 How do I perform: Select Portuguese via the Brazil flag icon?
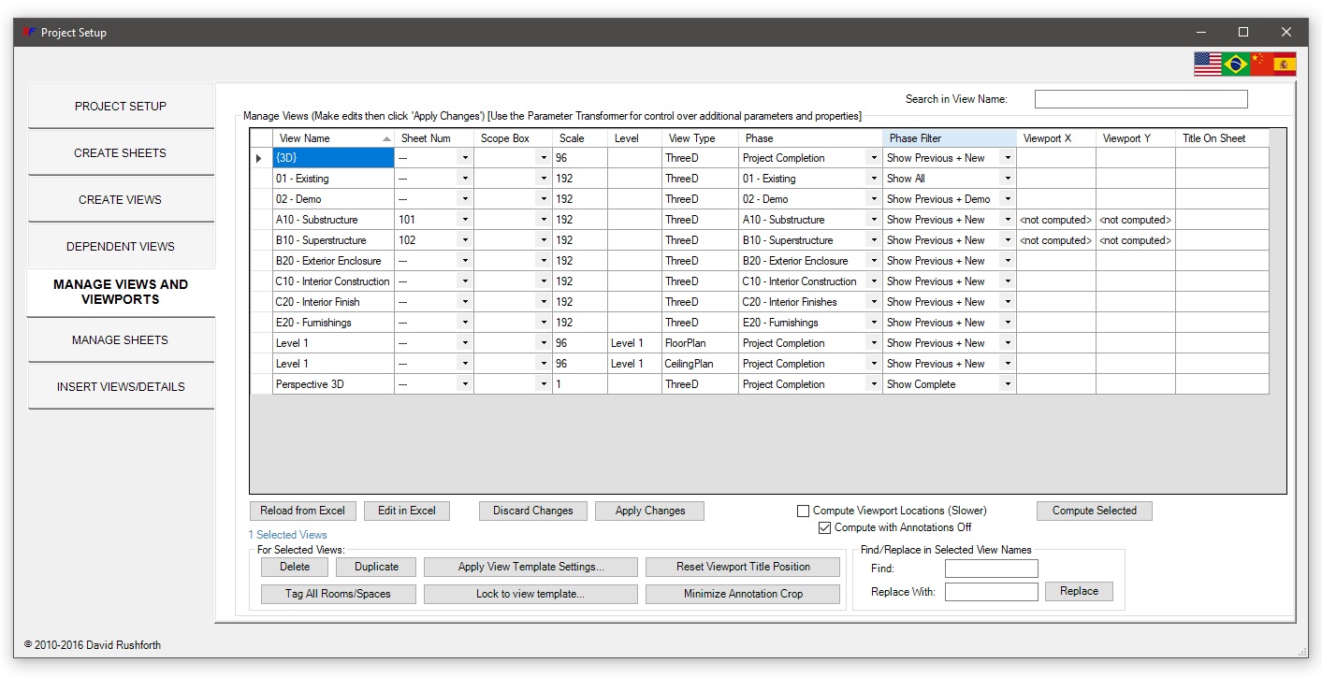pyautogui.click(x=1235, y=65)
